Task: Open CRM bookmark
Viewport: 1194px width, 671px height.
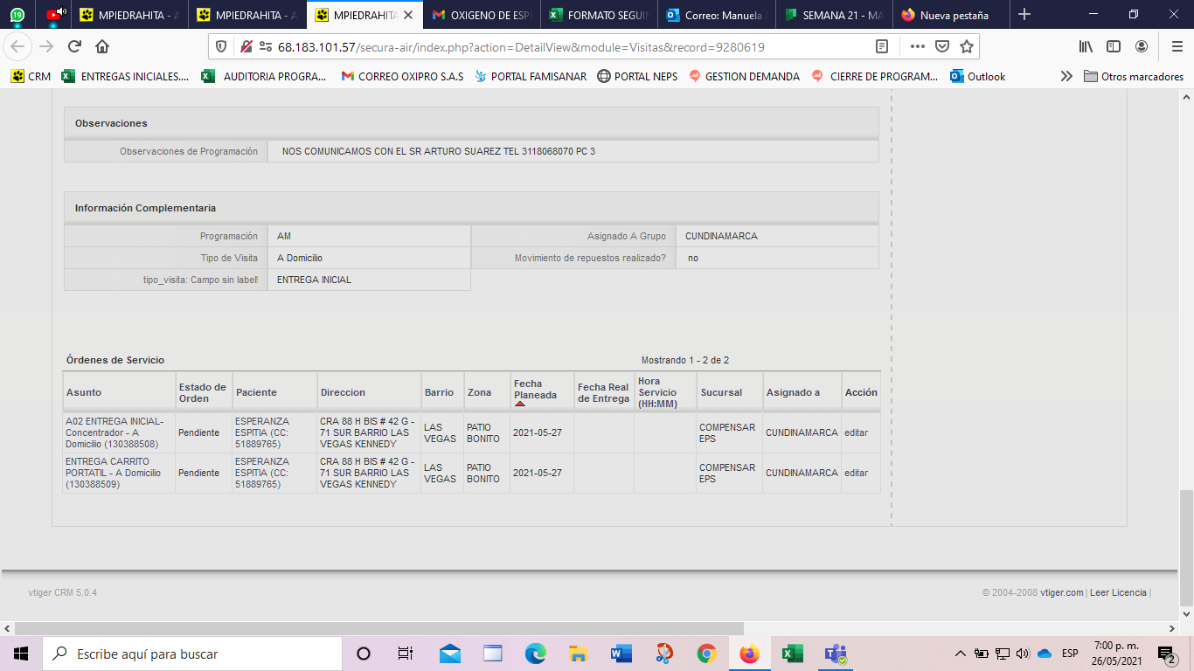Action: (31, 76)
